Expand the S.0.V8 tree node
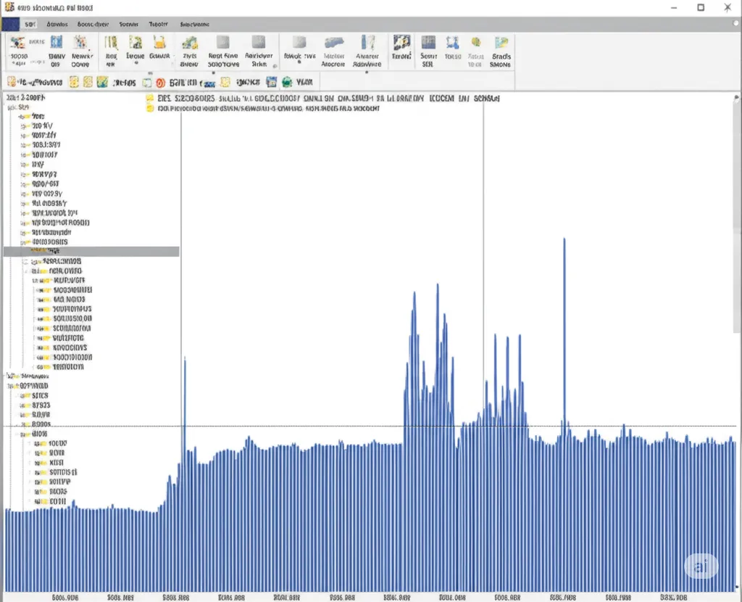 coord(22,415)
